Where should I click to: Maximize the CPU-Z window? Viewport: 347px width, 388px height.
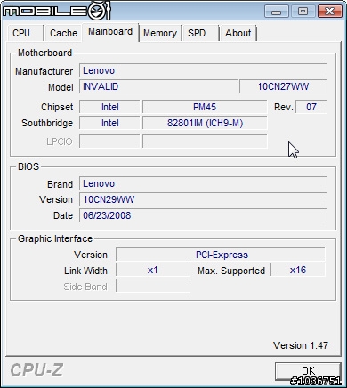pos(303,12)
